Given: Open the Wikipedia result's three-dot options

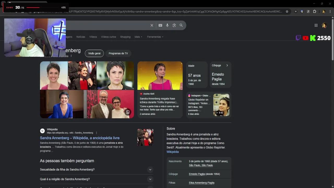Looking at the screenshot, I should point(97,133).
